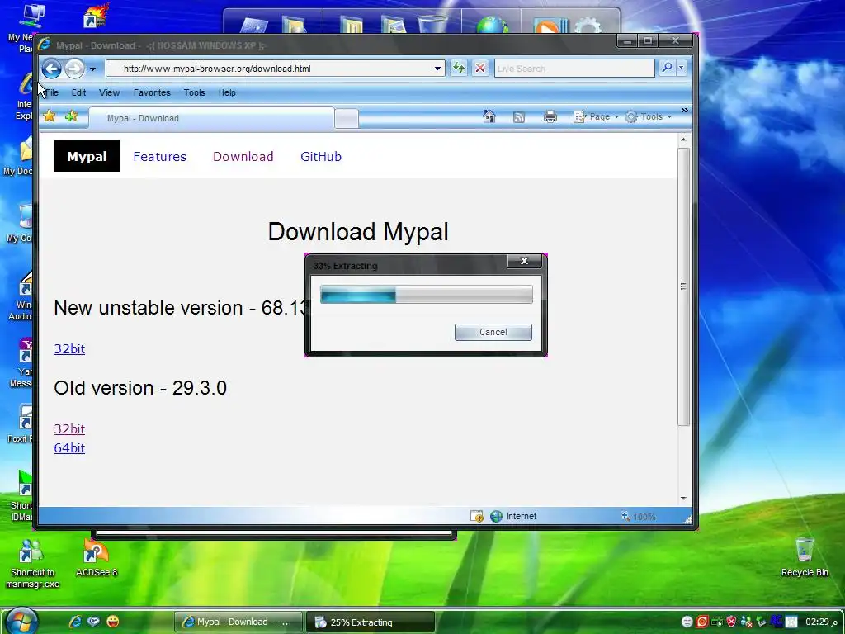Open the GitHub link
The image size is (845, 634).
[x=321, y=156]
